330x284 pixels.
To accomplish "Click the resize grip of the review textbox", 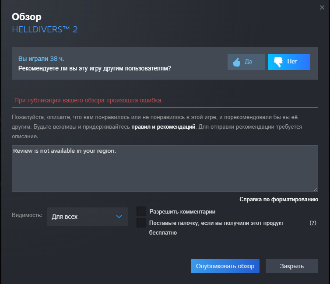I will 316,189.
